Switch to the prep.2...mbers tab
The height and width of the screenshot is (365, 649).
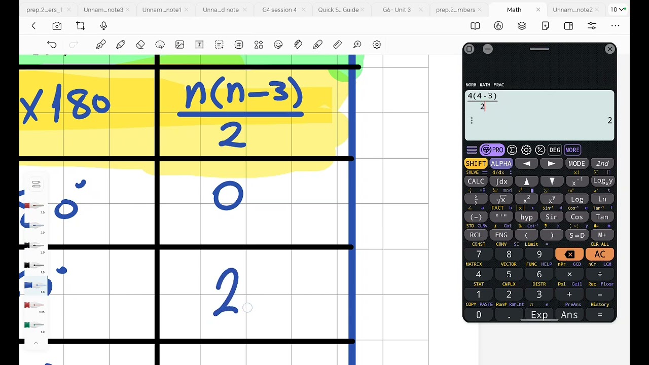455,10
